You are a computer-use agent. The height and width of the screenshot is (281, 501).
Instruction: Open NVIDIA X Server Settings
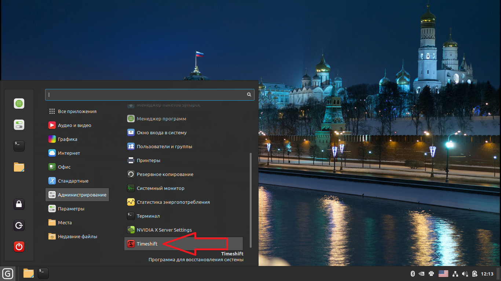pos(164,230)
